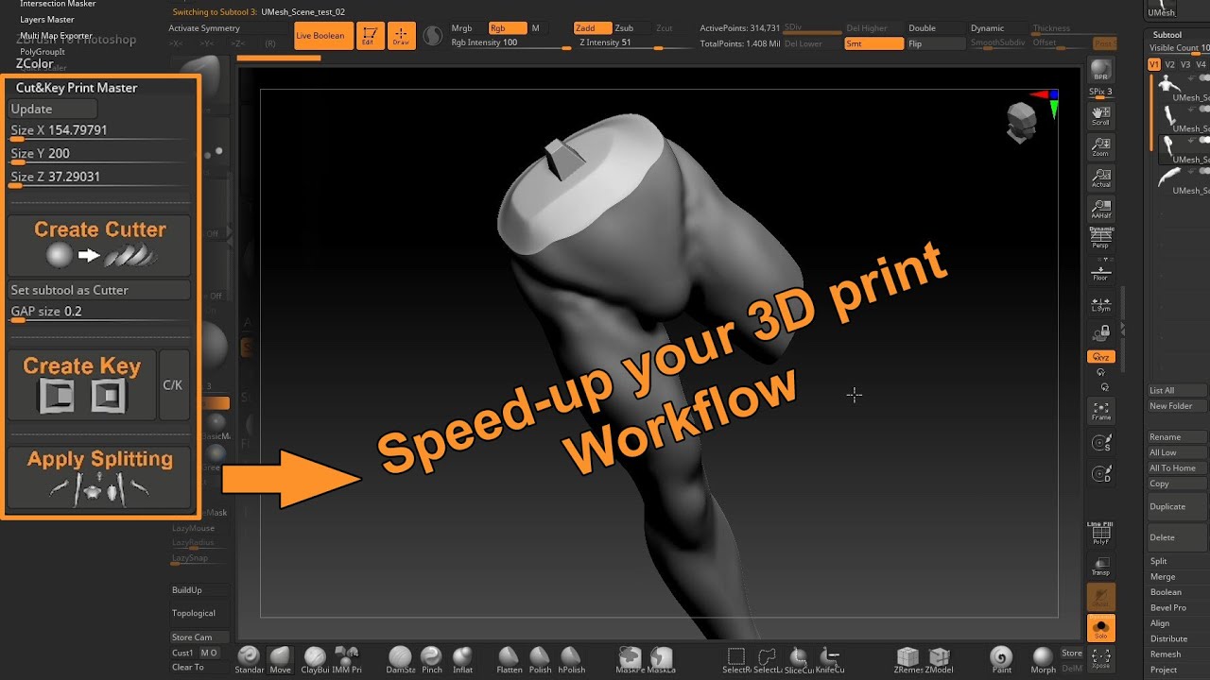This screenshot has width=1210, height=680.
Task: Select the Standard brush
Action: tap(250, 659)
